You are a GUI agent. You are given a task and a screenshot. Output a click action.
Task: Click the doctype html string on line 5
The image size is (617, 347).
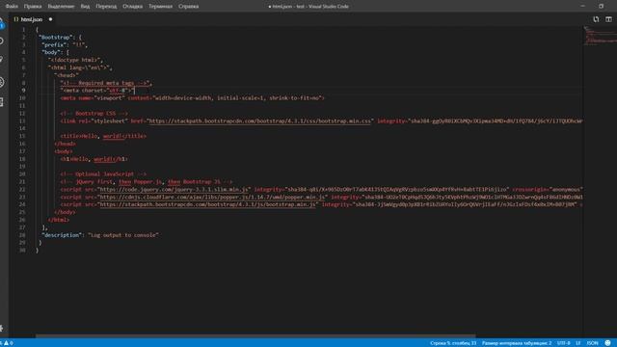[x=74, y=60]
